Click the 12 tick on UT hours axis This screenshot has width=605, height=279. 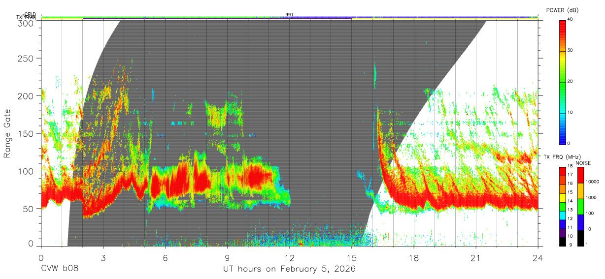click(289, 258)
